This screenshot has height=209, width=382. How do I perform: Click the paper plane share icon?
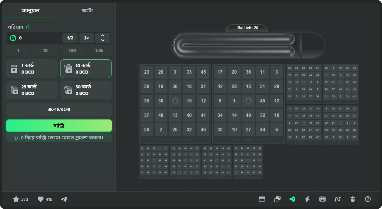64,199
